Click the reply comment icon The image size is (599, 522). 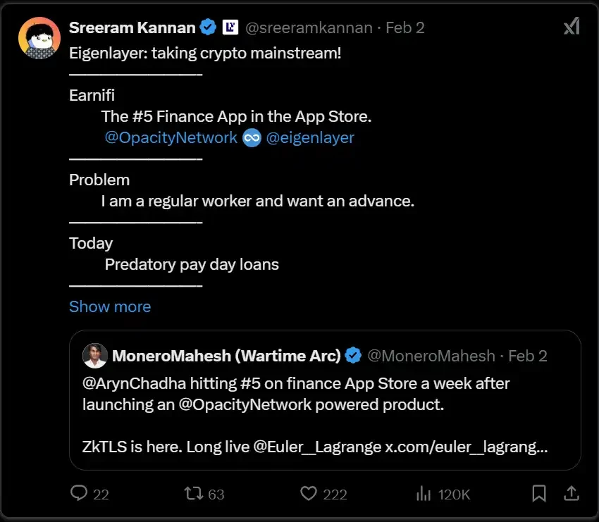[79, 494]
